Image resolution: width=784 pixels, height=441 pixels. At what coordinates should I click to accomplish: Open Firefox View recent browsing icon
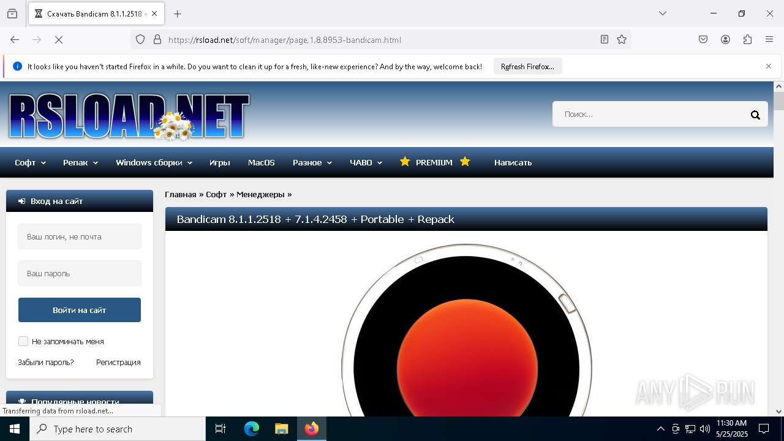pos(12,13)
